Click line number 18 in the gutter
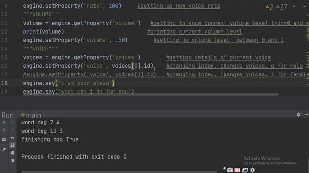This screenshot has height=173, width=309. coord(4,83)
